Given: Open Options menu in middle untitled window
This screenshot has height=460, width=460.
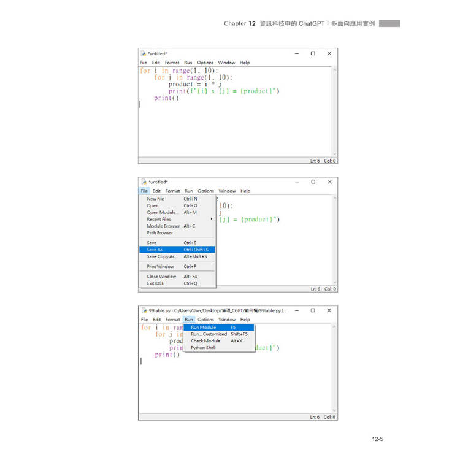Looking at the screenshot, I should click(x=205, y=191).
